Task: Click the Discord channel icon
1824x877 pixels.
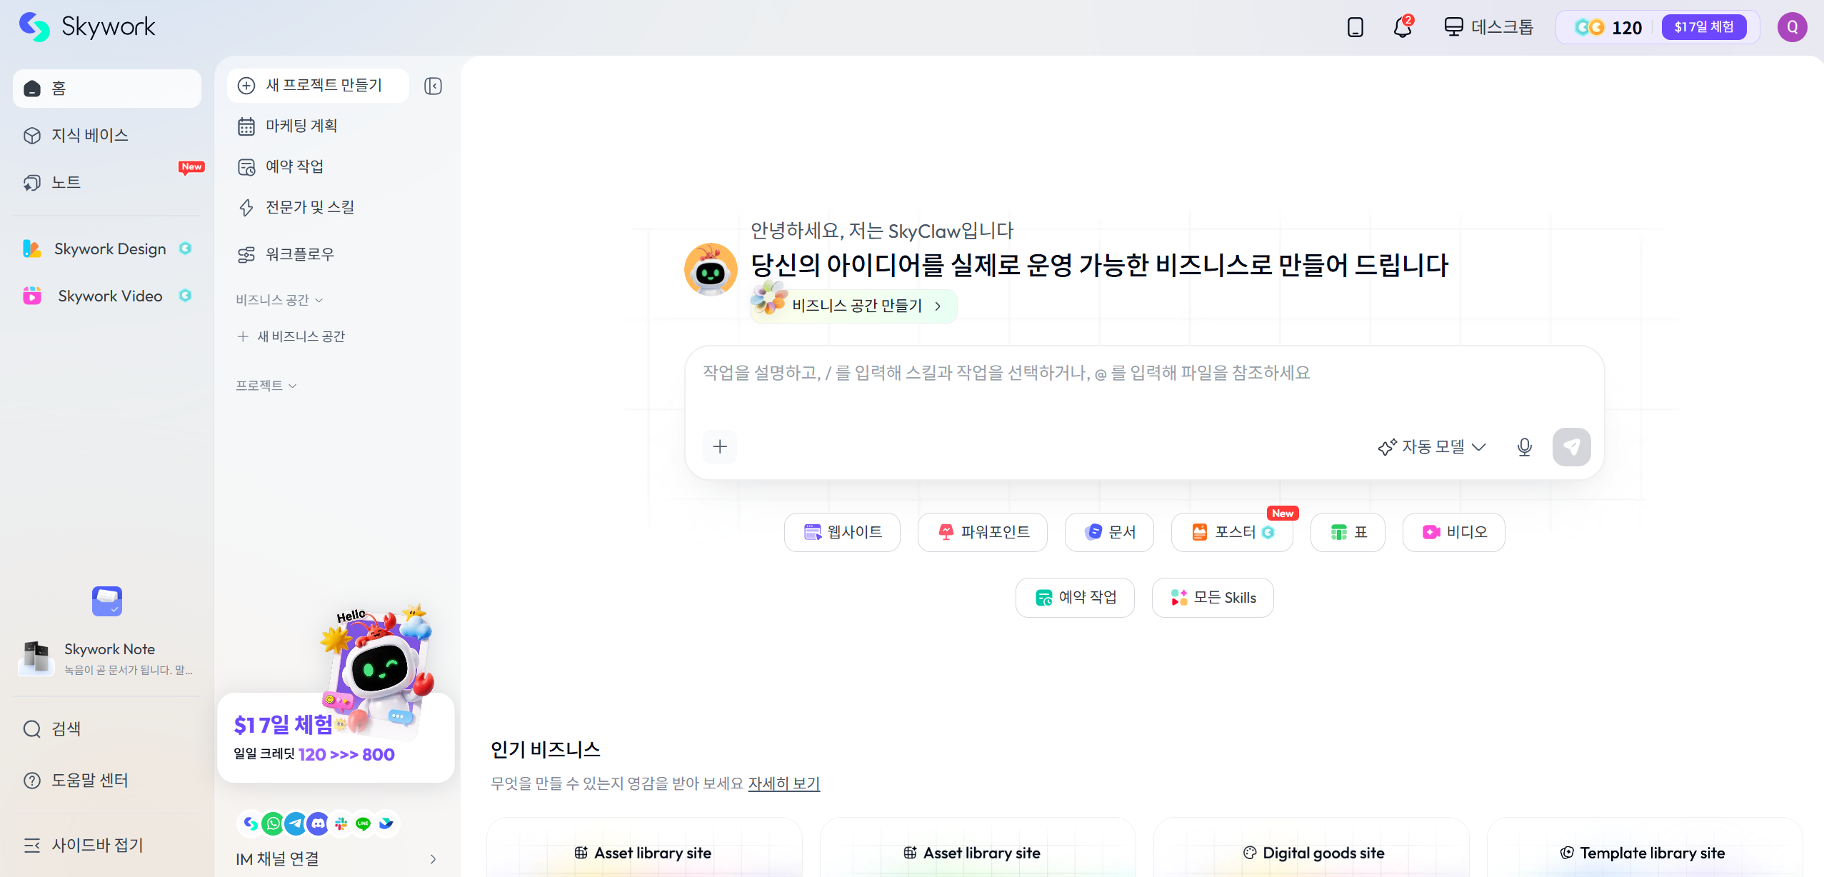Action: [x=318, y=824]
